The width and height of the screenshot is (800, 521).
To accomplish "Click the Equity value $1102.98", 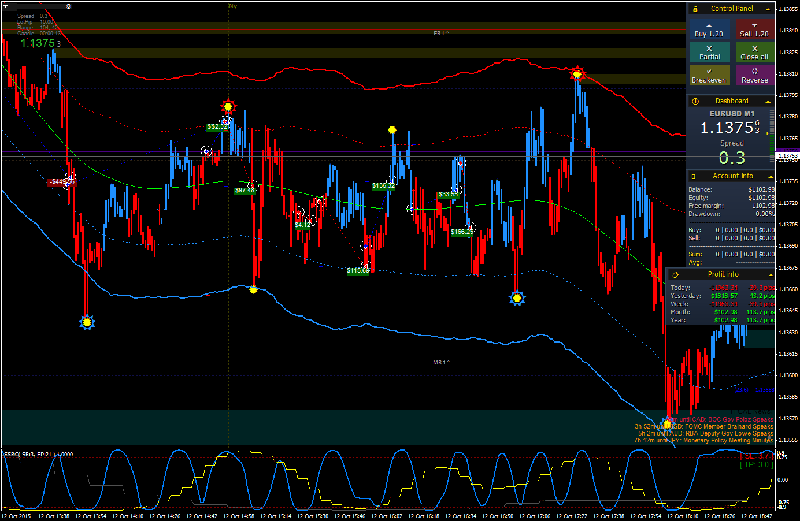I will [761, 198].
